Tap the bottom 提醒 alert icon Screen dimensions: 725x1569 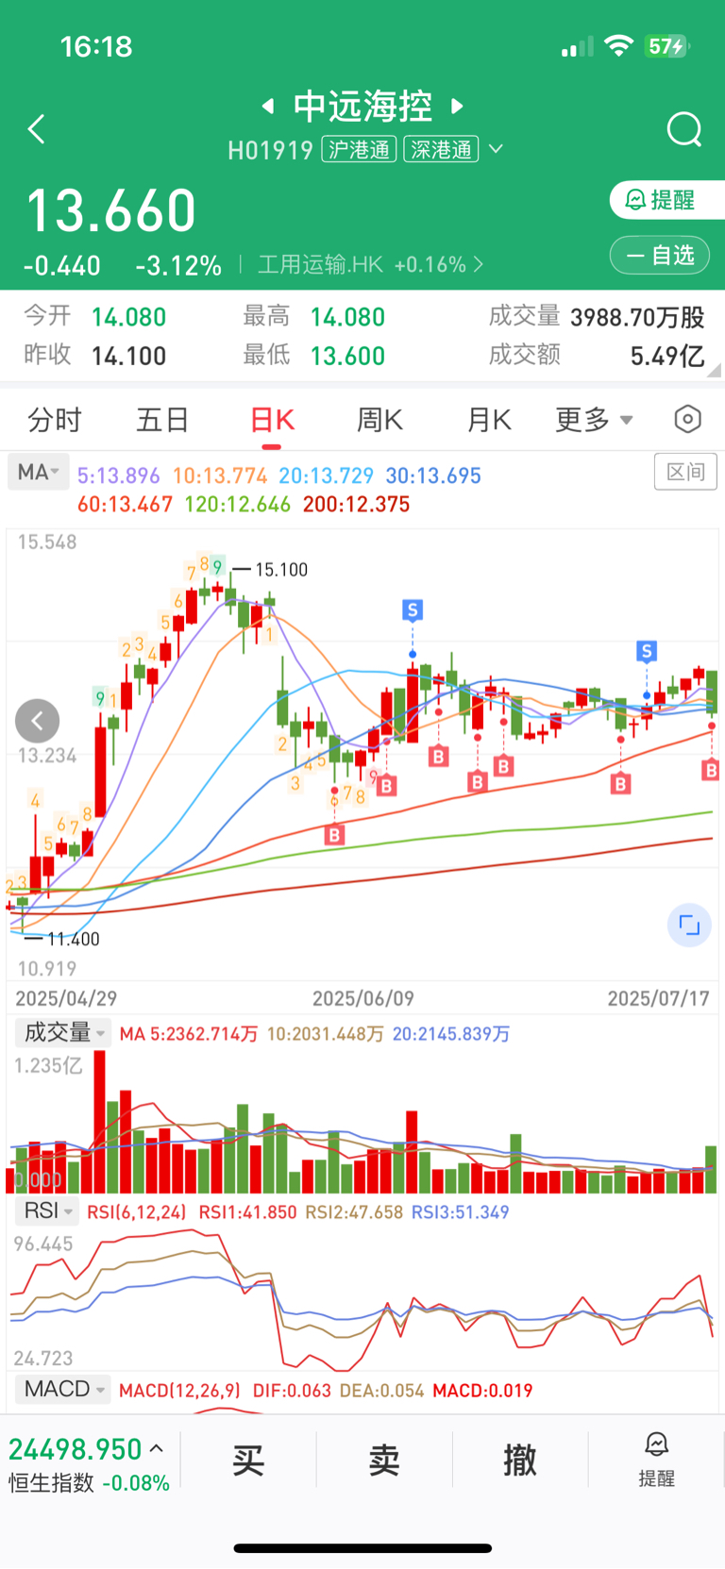coord(656,1459)
